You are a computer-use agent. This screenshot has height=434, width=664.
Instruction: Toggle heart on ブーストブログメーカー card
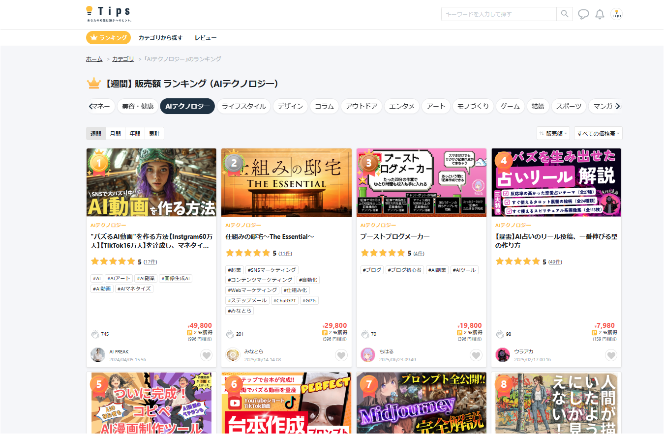476,355
